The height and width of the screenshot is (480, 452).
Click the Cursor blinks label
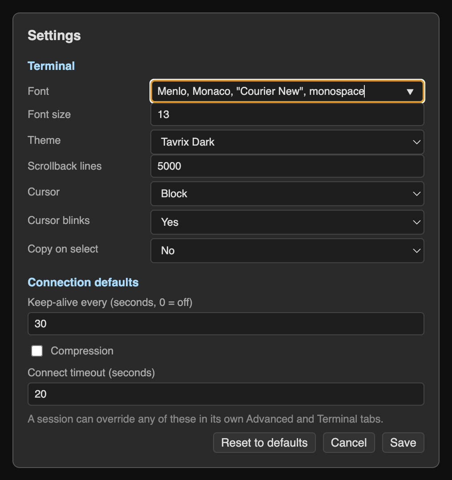[59, 220]
